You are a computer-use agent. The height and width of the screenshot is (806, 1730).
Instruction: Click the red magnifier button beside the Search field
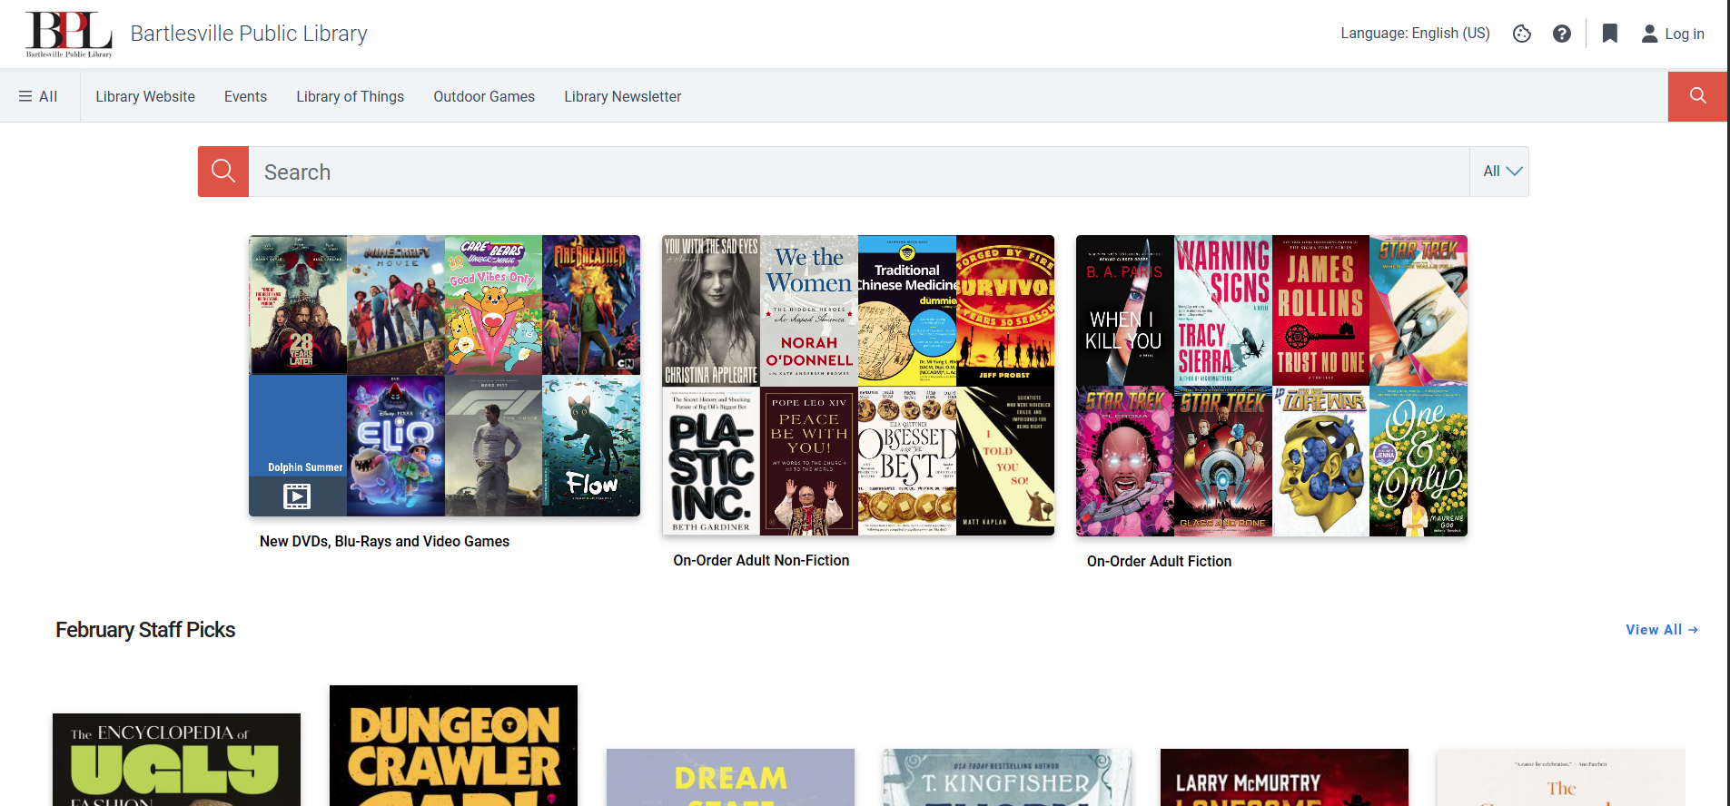pyautogui.click(x=223, y=172)
